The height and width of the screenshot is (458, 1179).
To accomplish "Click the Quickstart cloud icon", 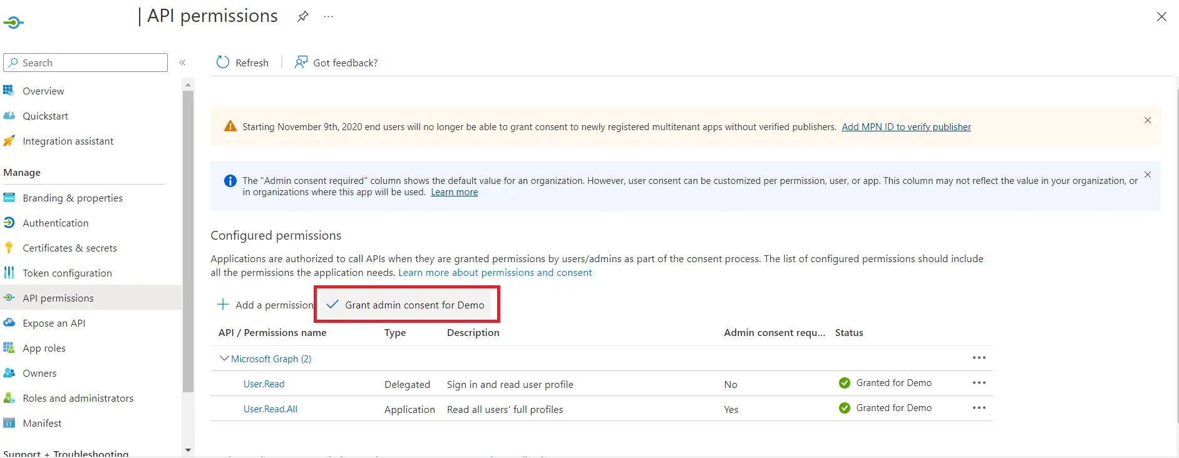I will [9, 116].
